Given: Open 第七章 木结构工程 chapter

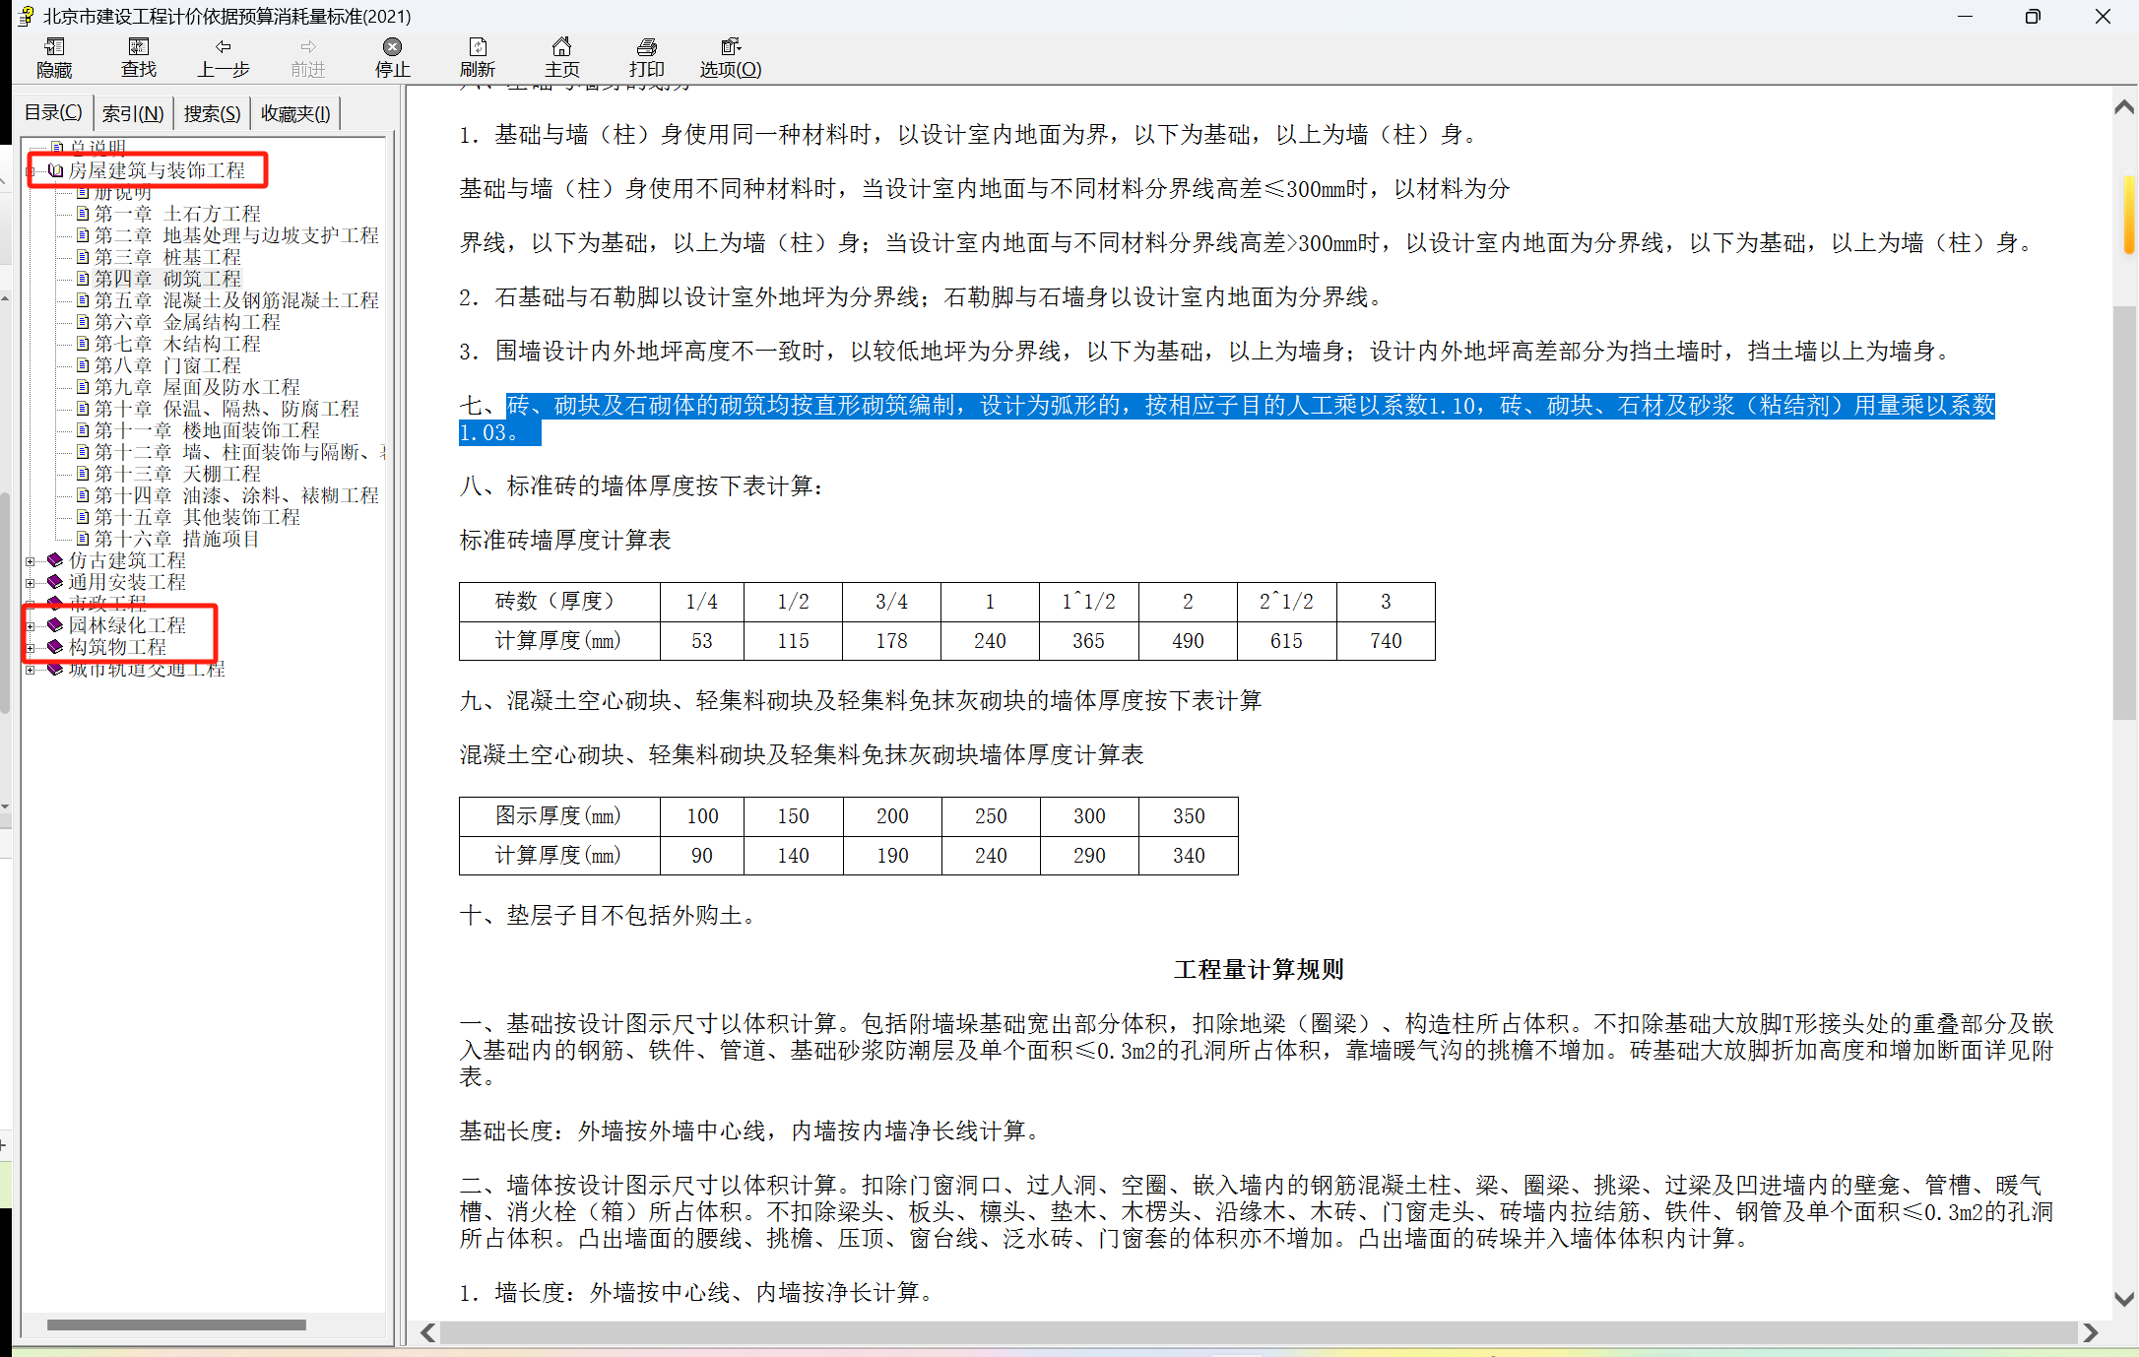Looking at the screenshot, I should click(177, 344).
